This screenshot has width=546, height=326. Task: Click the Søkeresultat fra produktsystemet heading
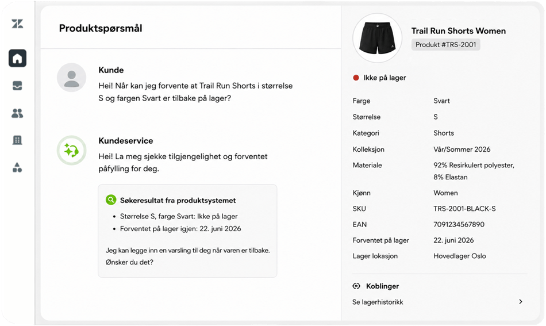tap(178, 200)
